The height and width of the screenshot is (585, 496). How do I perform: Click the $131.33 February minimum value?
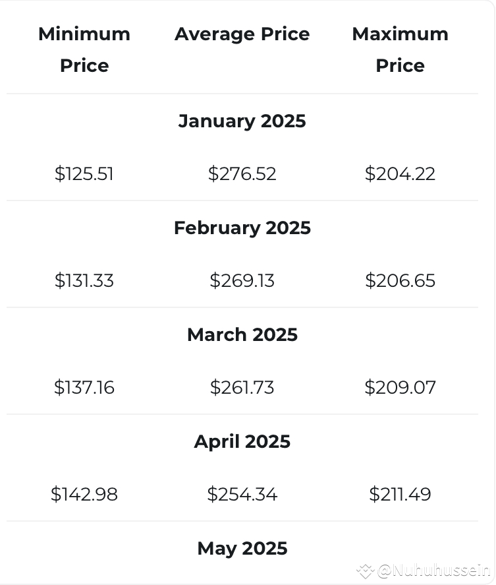click(84, 280)
